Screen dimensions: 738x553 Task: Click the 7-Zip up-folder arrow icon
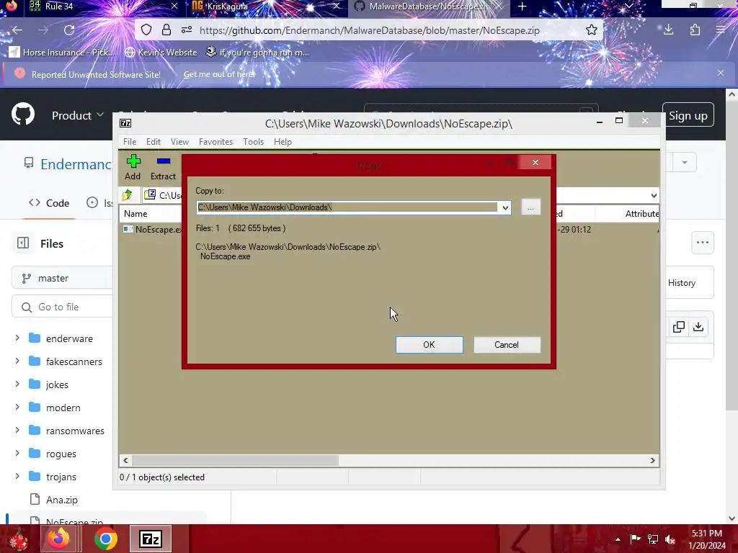tap(128, 194)
